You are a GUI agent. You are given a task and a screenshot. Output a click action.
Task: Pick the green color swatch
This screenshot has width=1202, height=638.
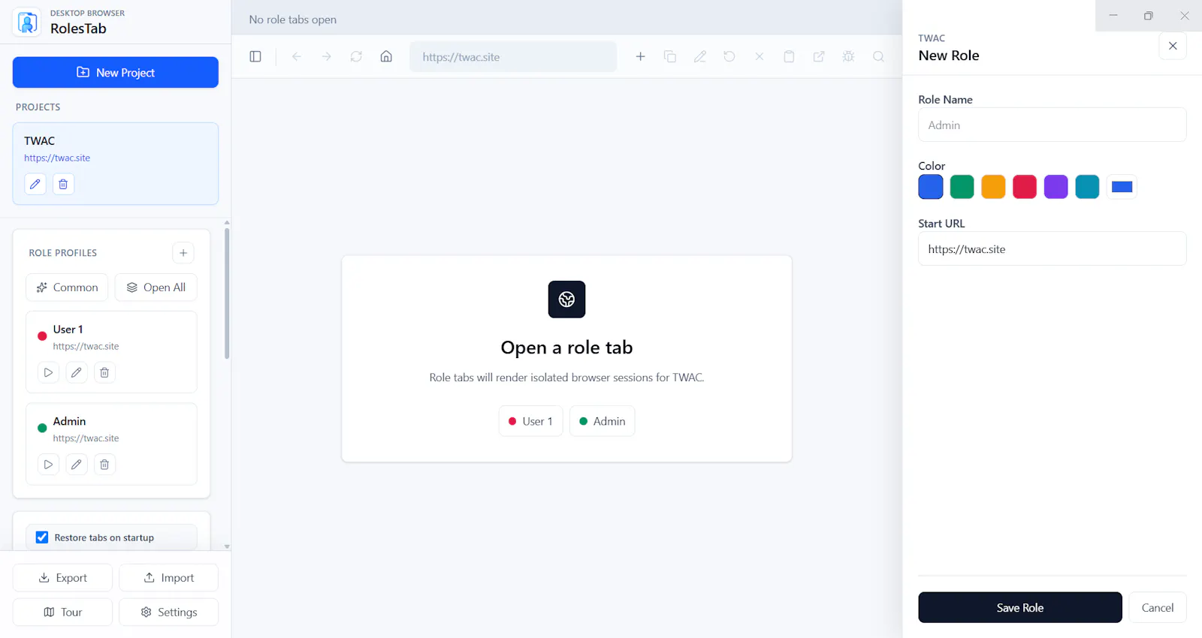[962, 187]
